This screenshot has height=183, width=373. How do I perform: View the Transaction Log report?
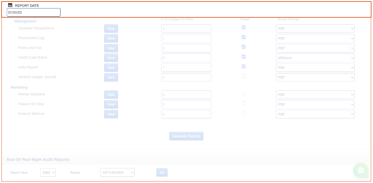click(111, 38)
